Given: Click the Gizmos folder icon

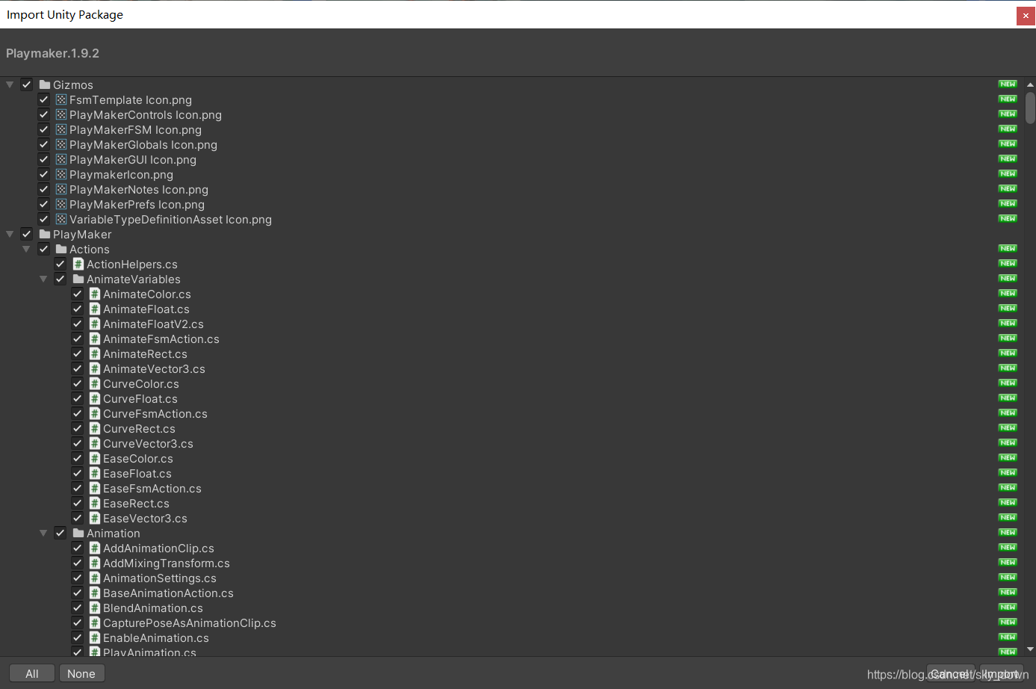Looking at the screenshot, I should point(45,84).
